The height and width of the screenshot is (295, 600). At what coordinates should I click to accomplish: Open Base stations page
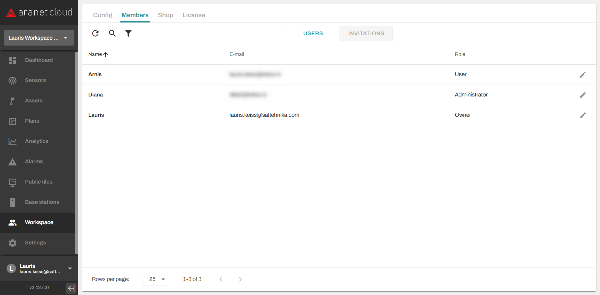(42, 202)
